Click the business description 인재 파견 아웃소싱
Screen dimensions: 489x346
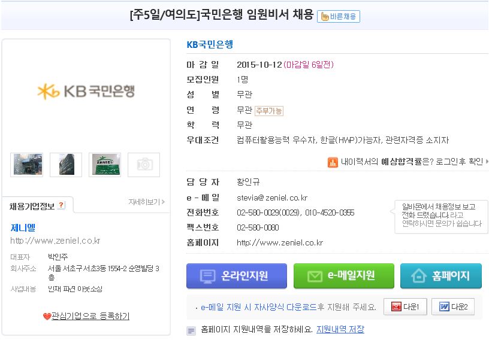[x=75, y=289]
